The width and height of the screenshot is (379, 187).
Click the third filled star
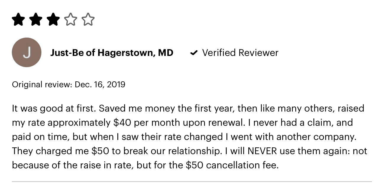click(x=53, y=20)
